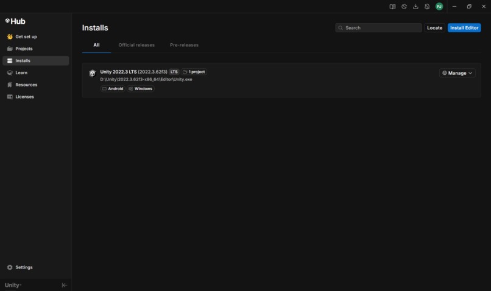Image resolution: width=491 pixels, height=291 pixels.
Task: Click the LTS badge
Action: (x=174, y=72)
